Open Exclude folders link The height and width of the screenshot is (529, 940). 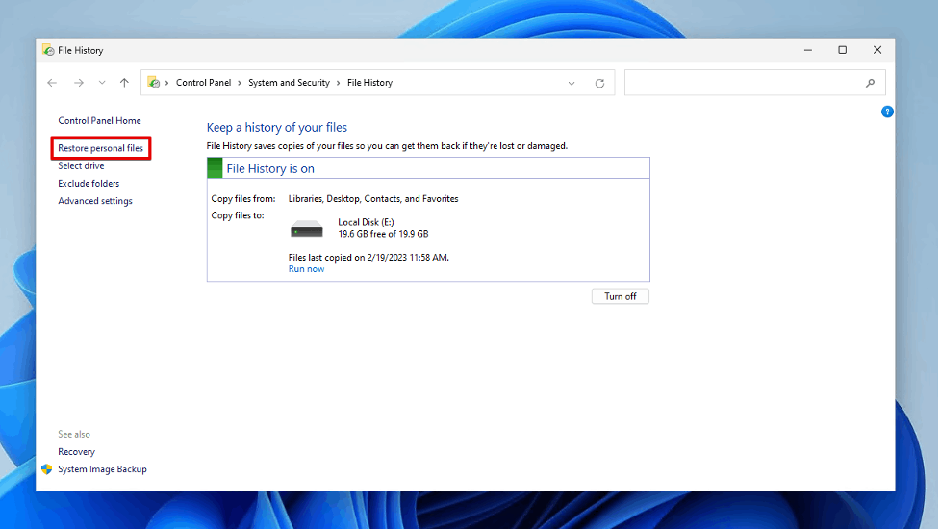point(89,184)
